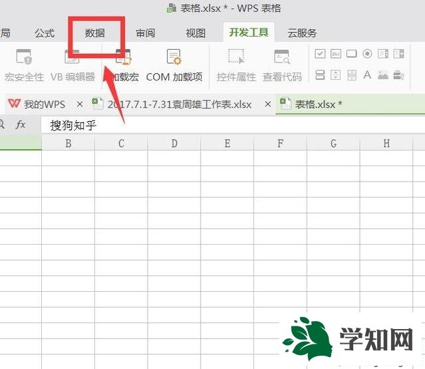Launch the VB 编辑器 editor
The image size is (425, 369).
[72, 65]
